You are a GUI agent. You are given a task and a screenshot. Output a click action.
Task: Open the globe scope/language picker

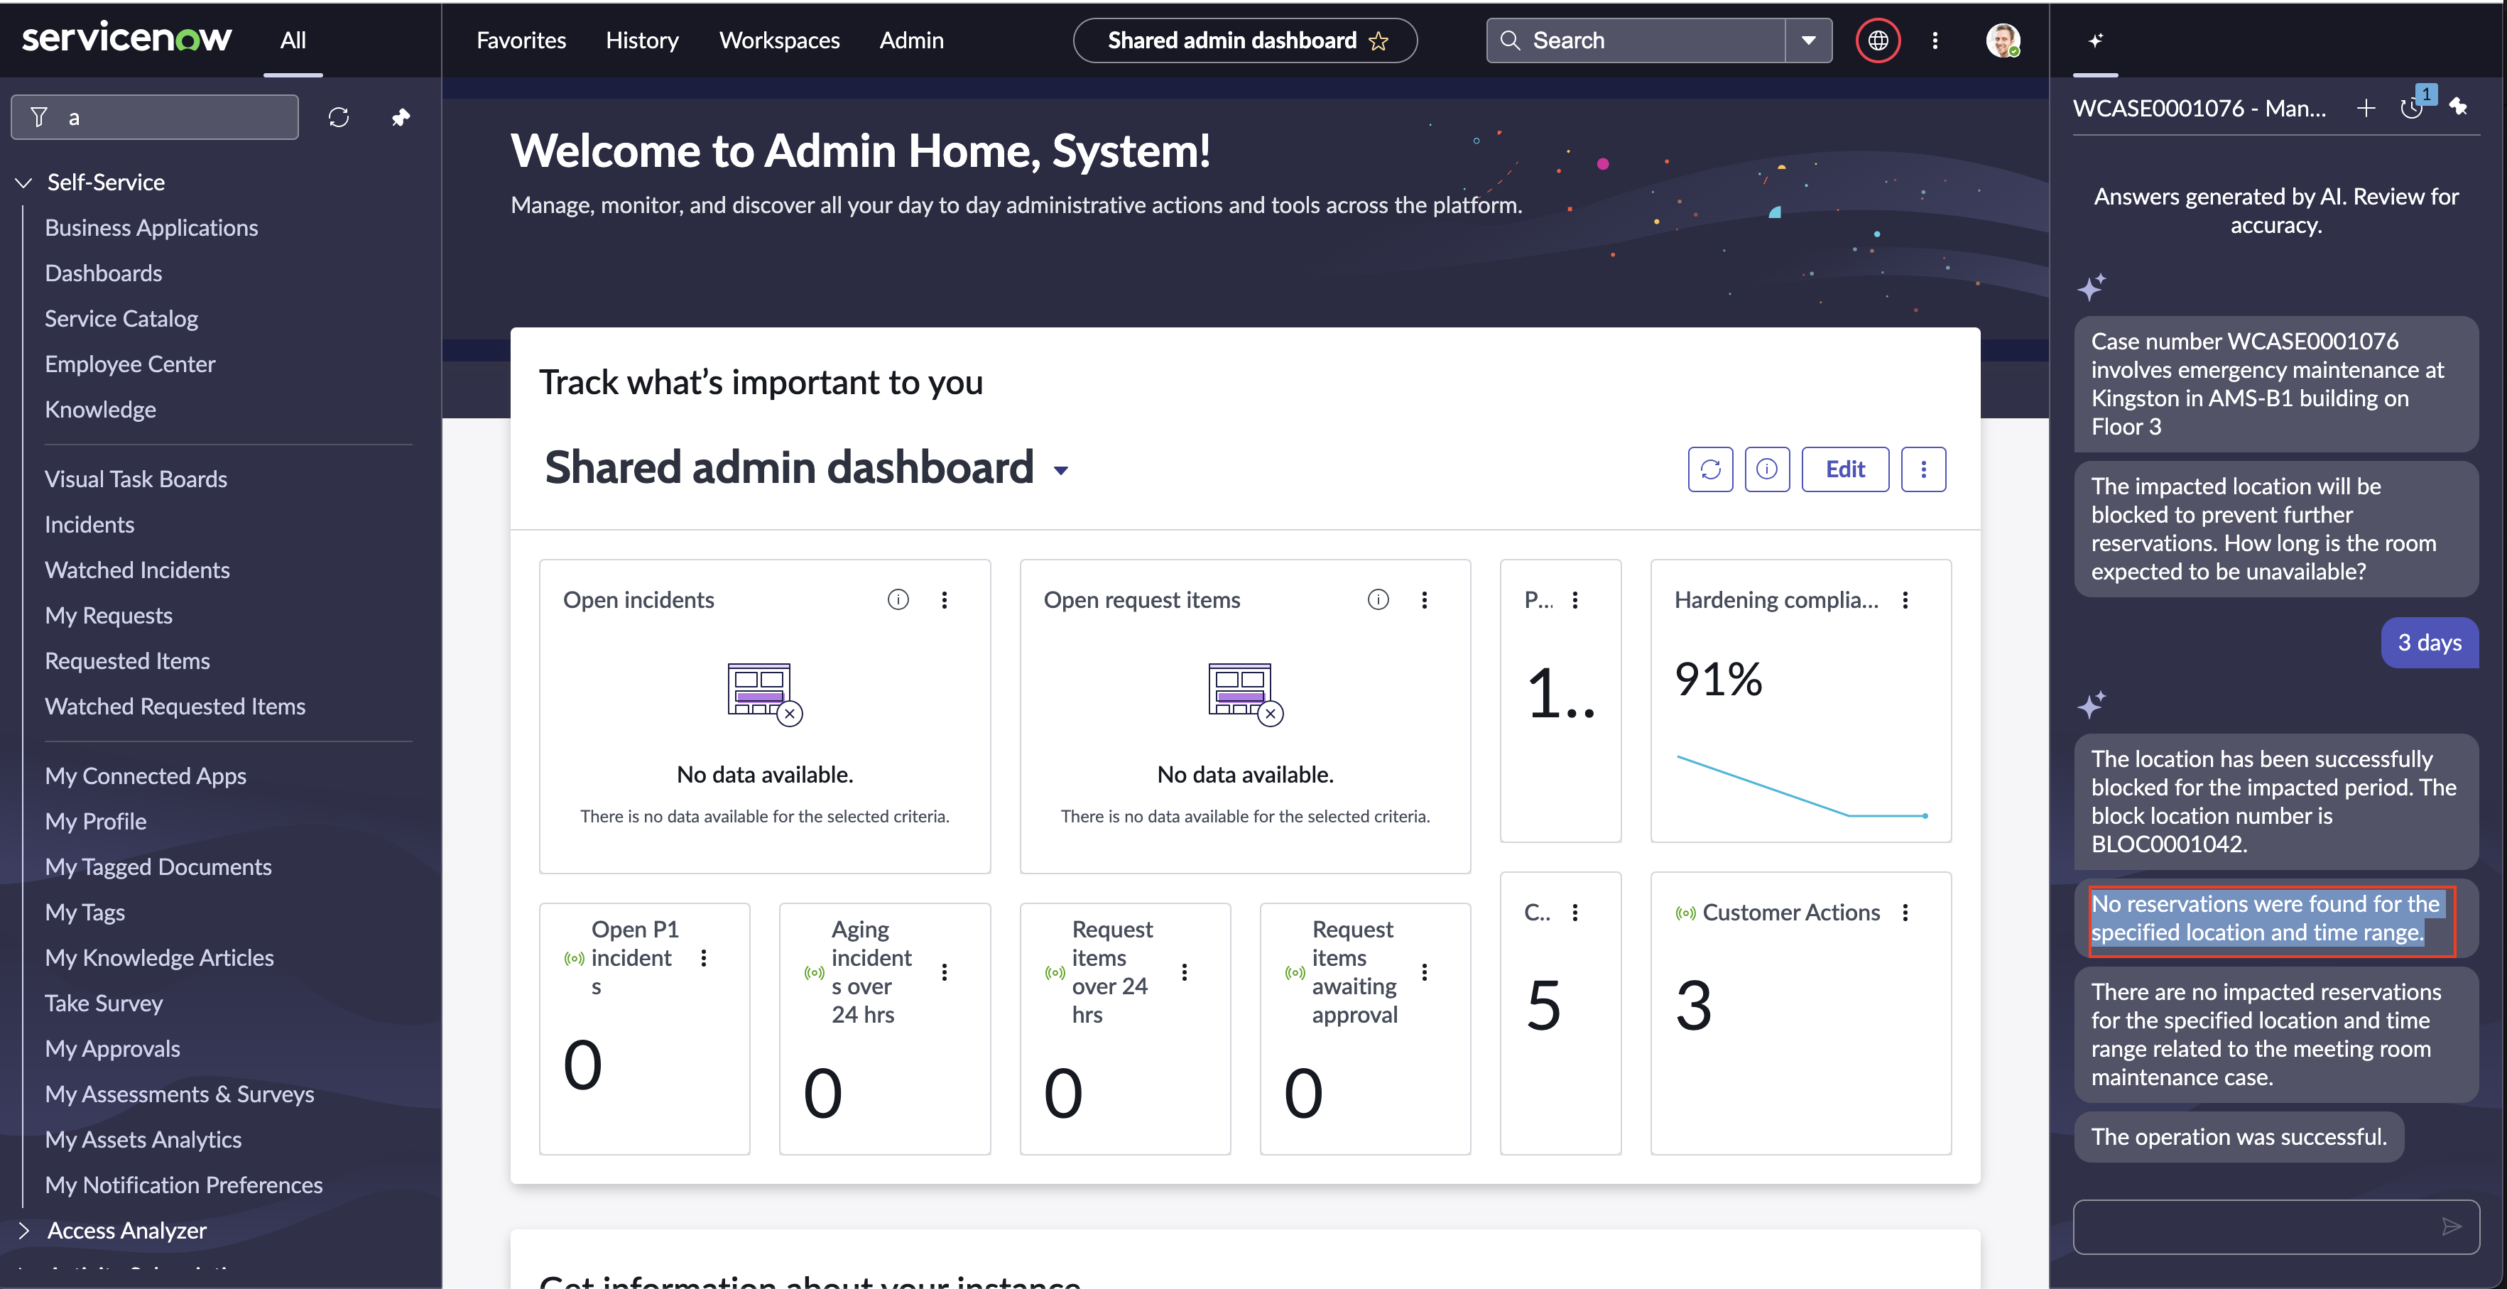(1877, 40)
